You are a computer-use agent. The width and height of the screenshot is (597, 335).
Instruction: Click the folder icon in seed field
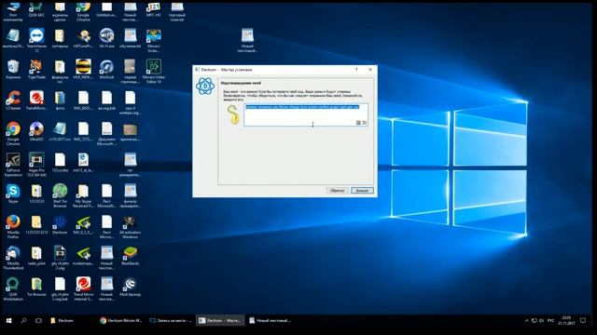365,123
